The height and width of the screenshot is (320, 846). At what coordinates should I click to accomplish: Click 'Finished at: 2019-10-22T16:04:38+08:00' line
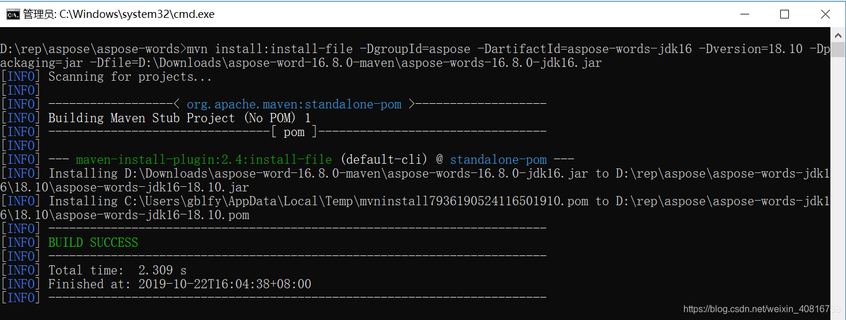click(179, 284)
